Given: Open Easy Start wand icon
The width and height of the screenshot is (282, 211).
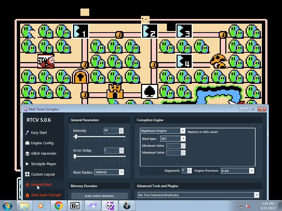Looking at the screenshot, I should [27, 133].
